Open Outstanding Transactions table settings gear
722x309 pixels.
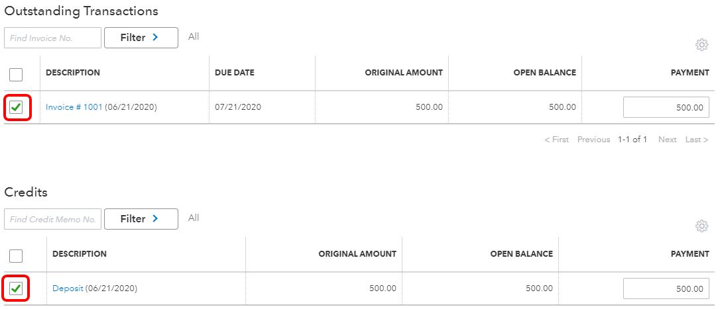(x=701, y=44)
